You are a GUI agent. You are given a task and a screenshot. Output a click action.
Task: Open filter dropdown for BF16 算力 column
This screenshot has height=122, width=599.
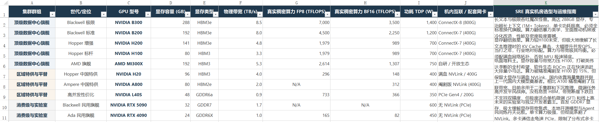click(x=397, y=14)
